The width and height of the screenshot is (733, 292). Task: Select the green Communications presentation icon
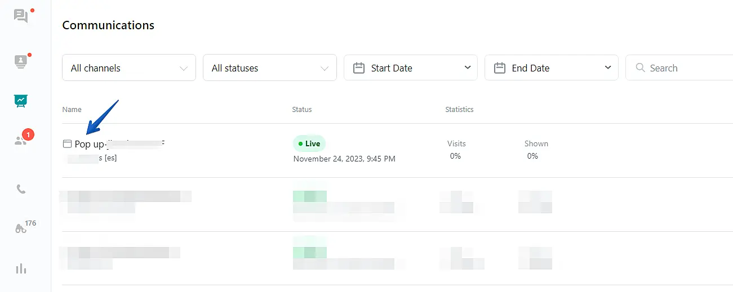click(x=21, y=101)
